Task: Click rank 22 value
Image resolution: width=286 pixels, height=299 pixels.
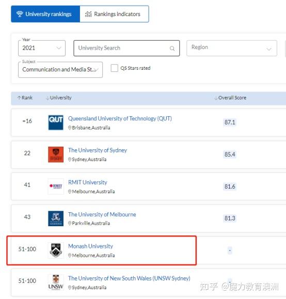Action: pos(27,153)
